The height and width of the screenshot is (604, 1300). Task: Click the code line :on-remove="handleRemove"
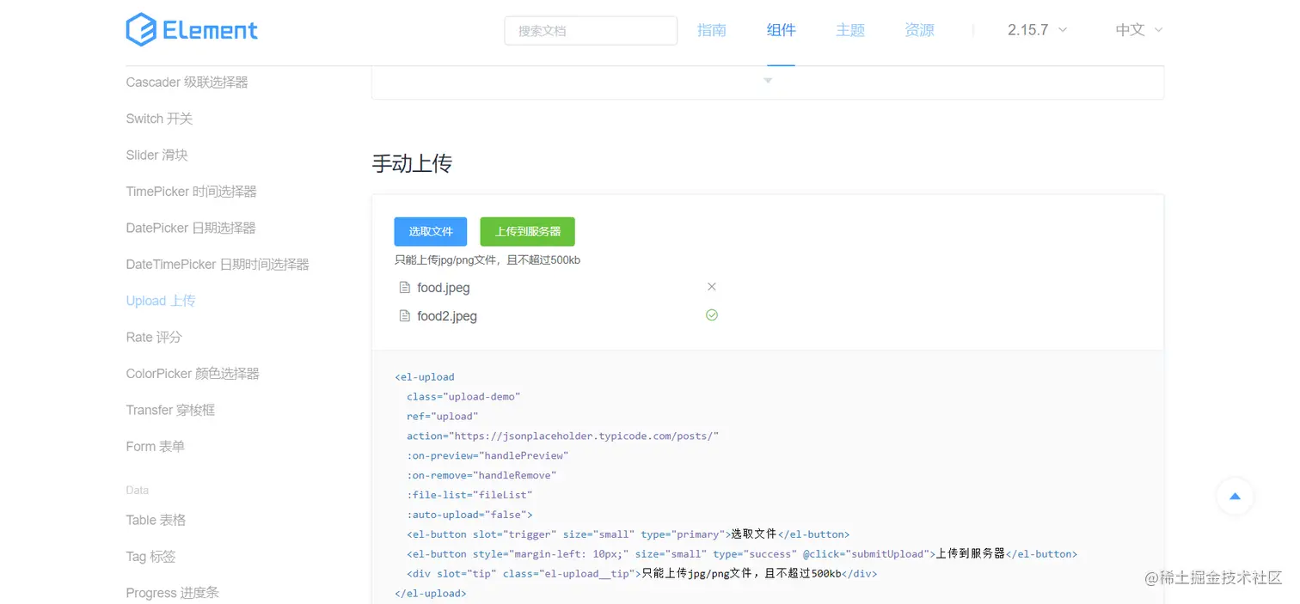tap(481, 475)
